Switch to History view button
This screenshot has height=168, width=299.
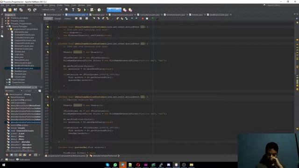click(67, 19)
